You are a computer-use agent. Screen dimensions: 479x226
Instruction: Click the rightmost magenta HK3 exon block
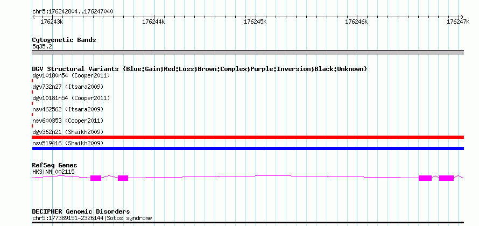pyautogui.click(x=446, y=178)
